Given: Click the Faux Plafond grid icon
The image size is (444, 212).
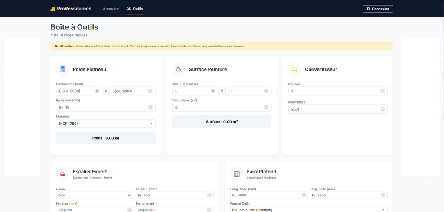Looking at the screenshot, I should (x=237, y=174).
